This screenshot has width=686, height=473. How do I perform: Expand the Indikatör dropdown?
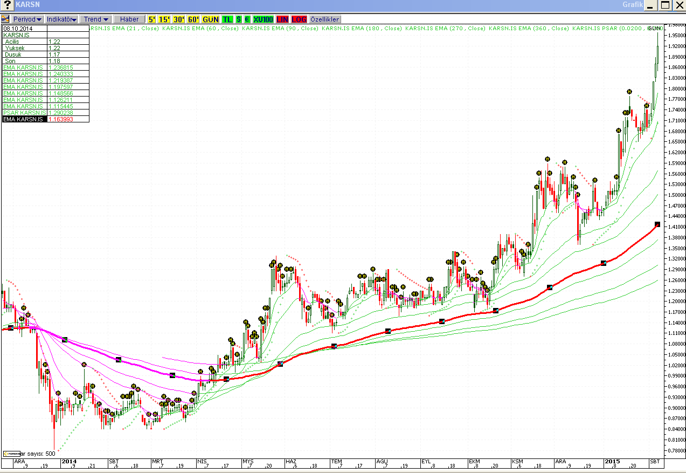coord(61,19)
